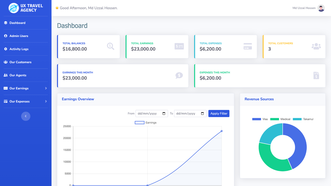Viewport: 331px width, 186px height.
Task: Open the Md Uzzal Hossen profile menu
Action: [x=309, y=8]
